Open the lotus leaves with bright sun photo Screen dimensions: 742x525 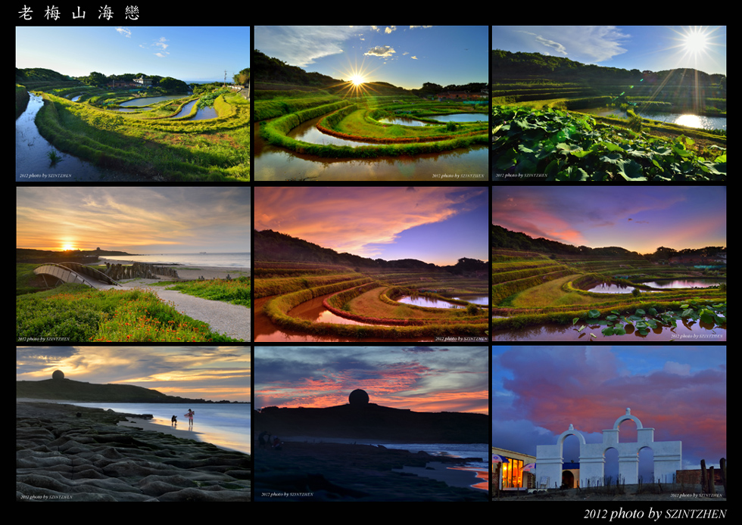[609, 104]
